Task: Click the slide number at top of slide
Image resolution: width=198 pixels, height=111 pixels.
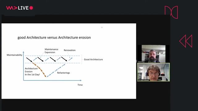Action: click(102, 27)
